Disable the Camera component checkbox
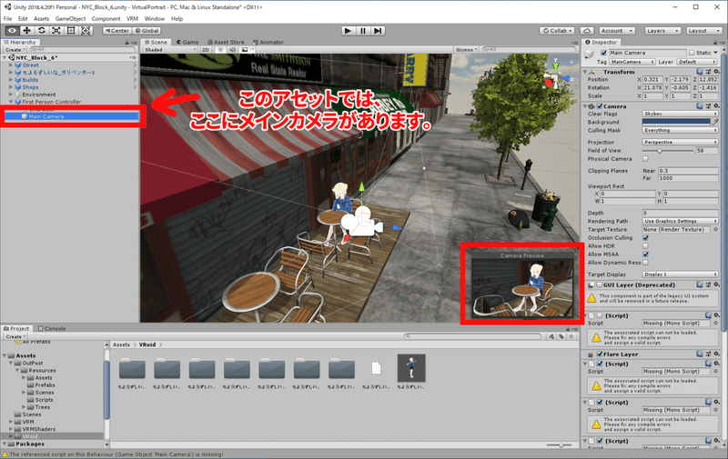The image size is (728, 459). tap(600, 106)
